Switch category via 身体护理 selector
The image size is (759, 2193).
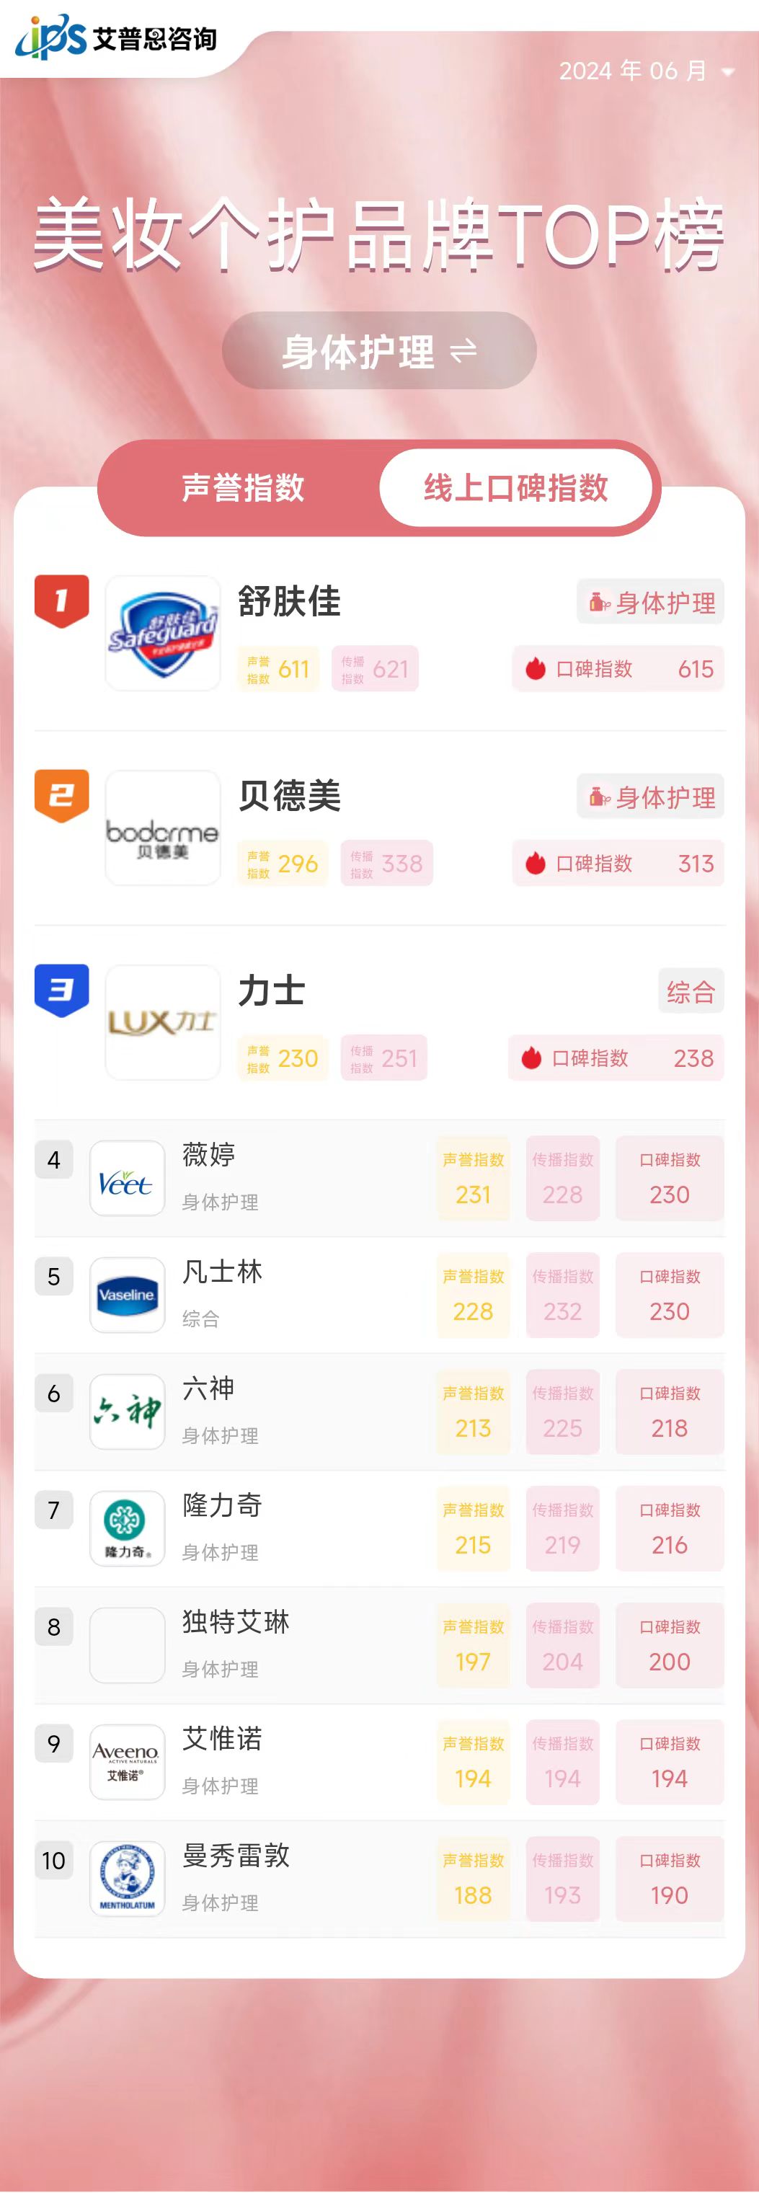(378, 351)
